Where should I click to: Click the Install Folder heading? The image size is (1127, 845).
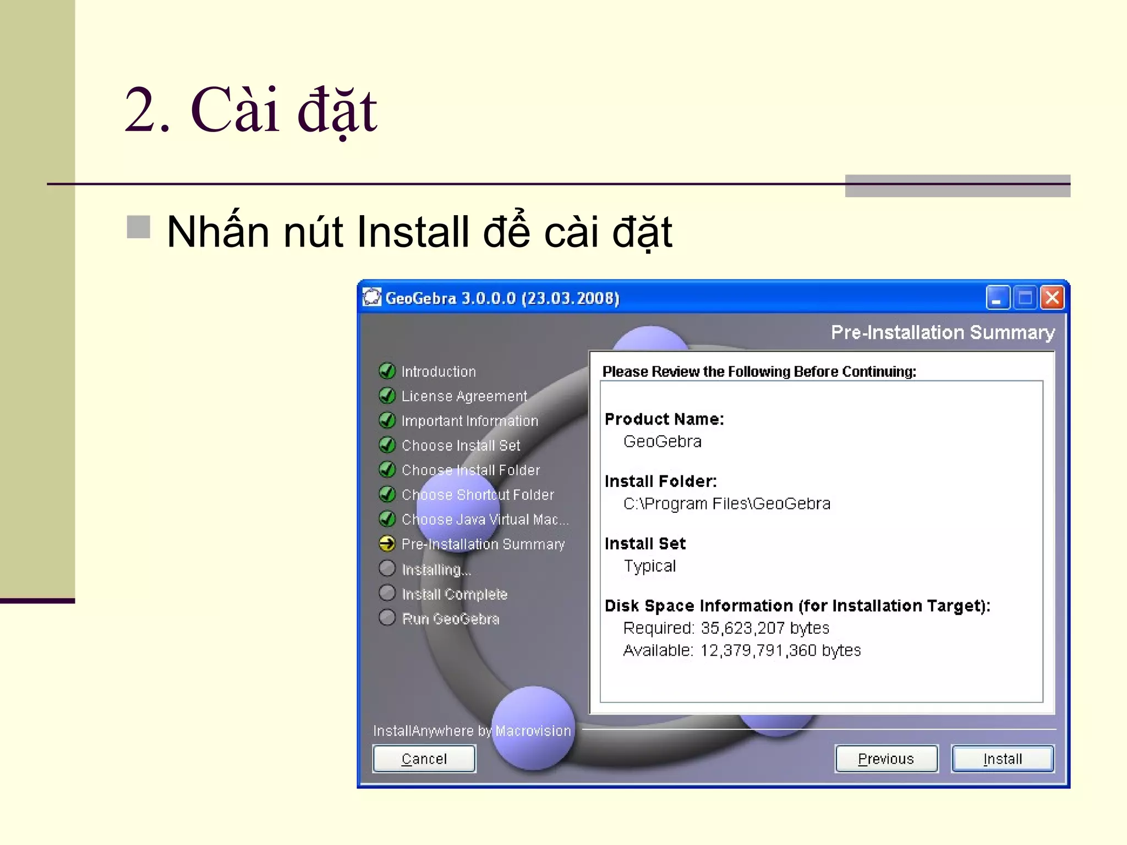660,481
